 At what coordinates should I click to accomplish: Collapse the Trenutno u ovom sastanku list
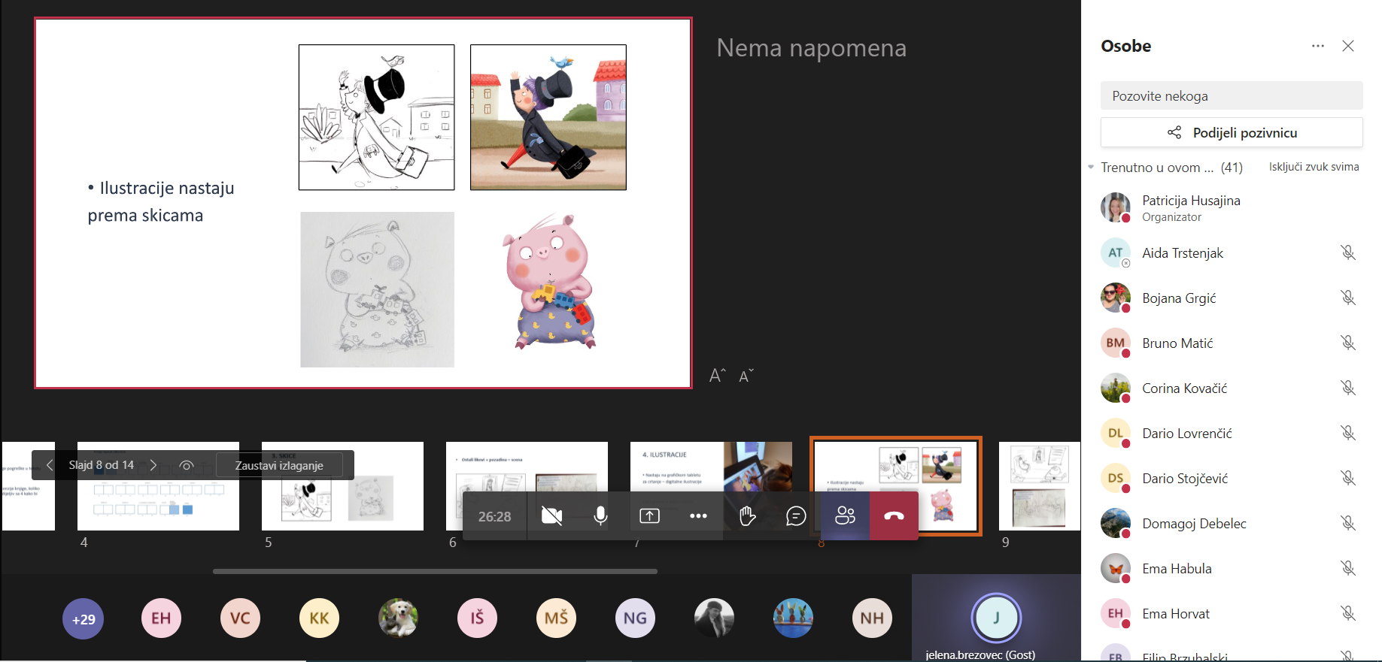pos(1091,167)
